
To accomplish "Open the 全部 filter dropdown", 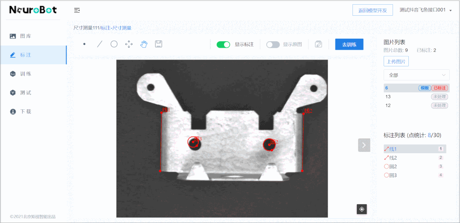I will 416,75.
